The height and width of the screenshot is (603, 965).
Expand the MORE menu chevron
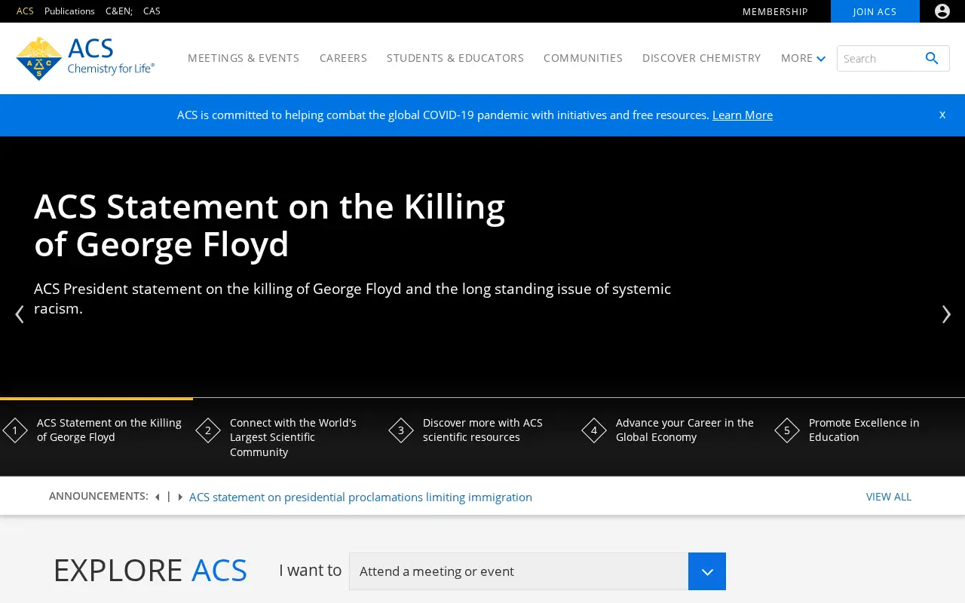(821, 59)
